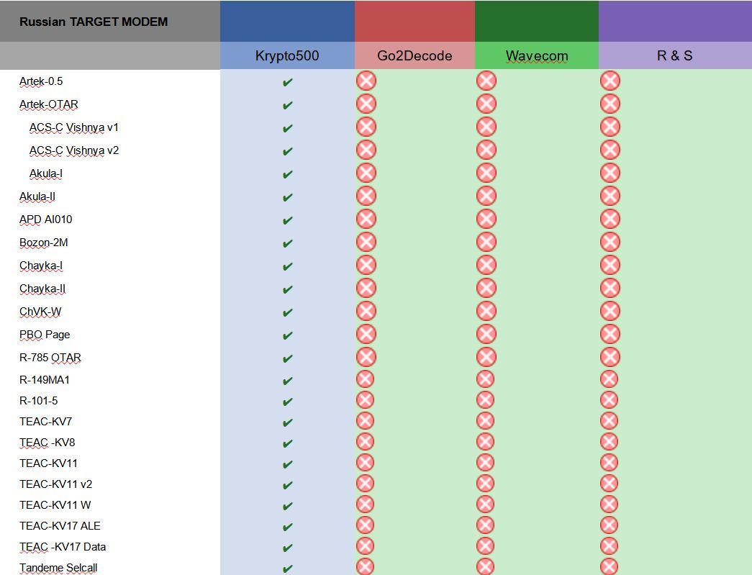Click the Wavecom cross for TEAC-KV17 ALE
Screen dimensions: 752x575
(x=485, y=525)
